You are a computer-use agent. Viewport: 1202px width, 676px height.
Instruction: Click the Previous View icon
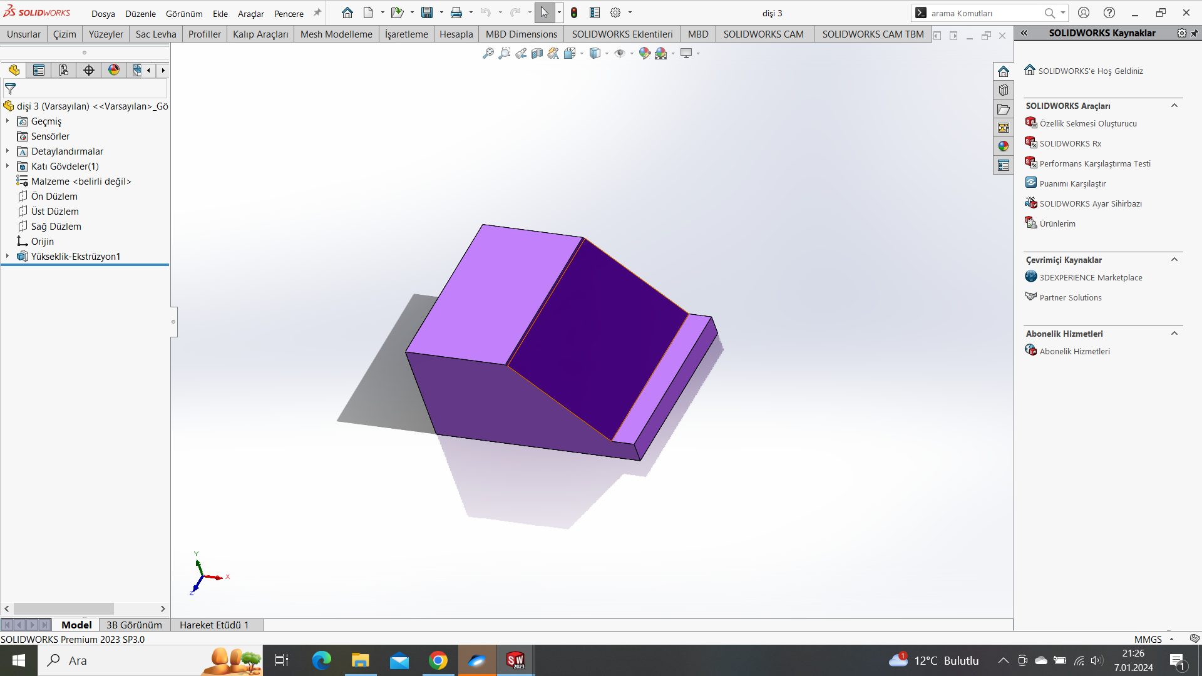(521, 54)
